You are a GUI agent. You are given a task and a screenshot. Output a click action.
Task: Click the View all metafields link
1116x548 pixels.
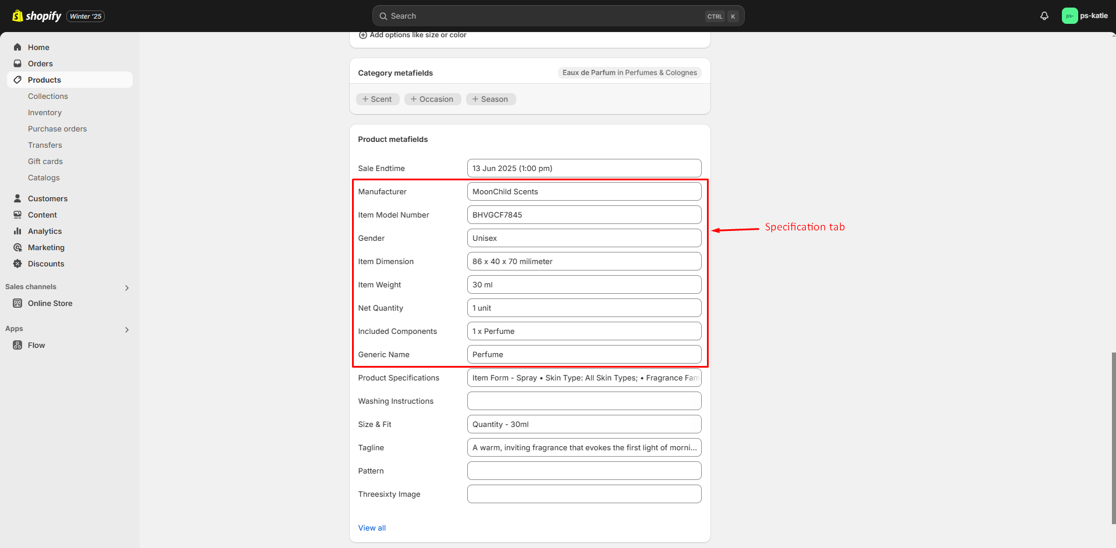[372, 528]
